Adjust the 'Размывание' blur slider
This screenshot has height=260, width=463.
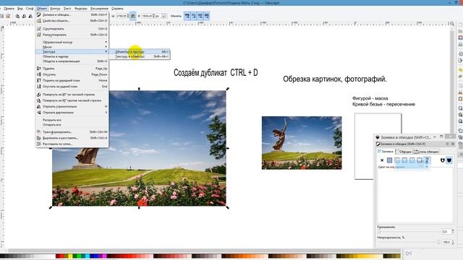409,232
